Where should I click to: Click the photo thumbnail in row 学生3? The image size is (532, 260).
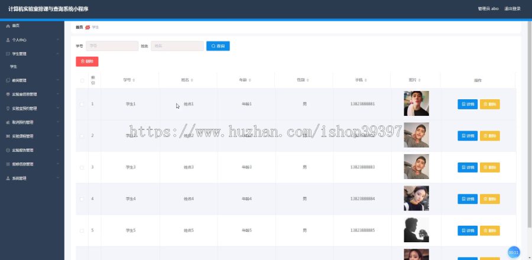(416, 167)
